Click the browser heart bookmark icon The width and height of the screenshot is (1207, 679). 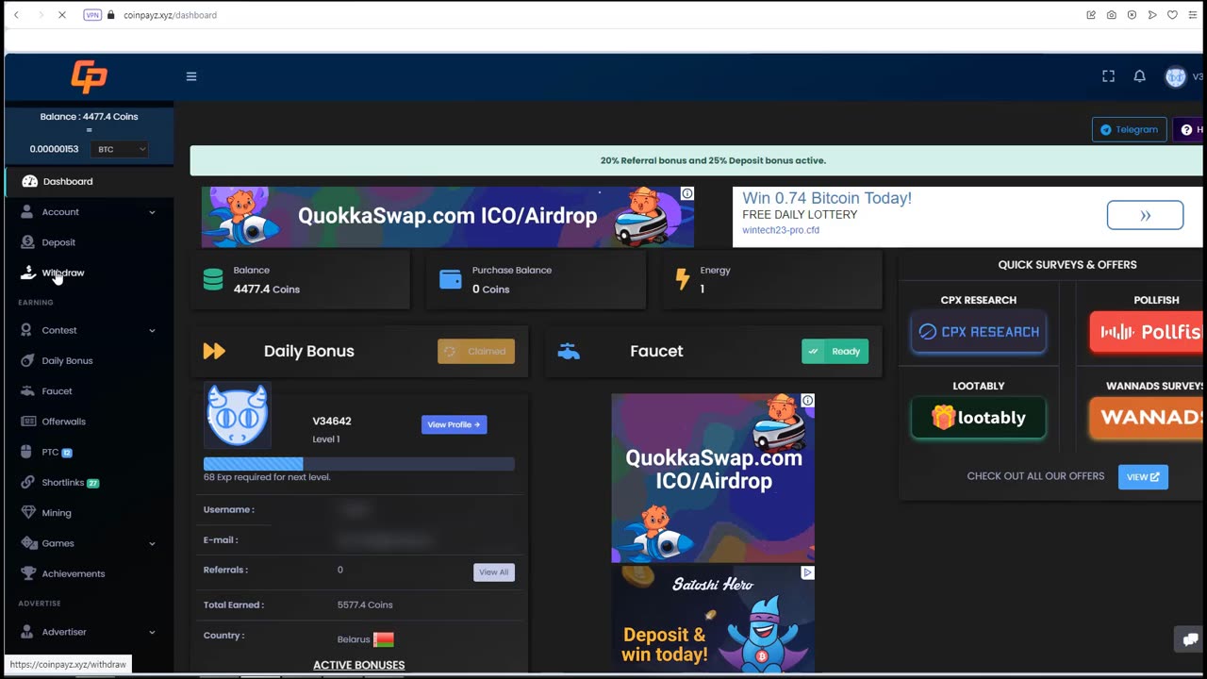(1172, 15)
